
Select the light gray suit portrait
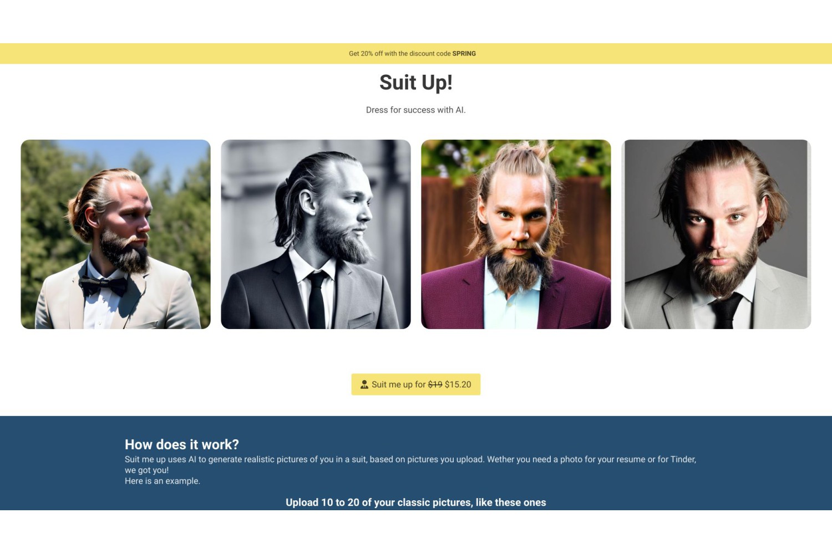716,234
